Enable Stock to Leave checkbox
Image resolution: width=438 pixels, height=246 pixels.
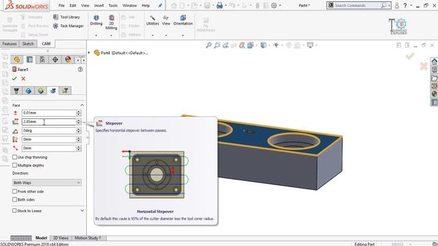click(x=14, y=211)
